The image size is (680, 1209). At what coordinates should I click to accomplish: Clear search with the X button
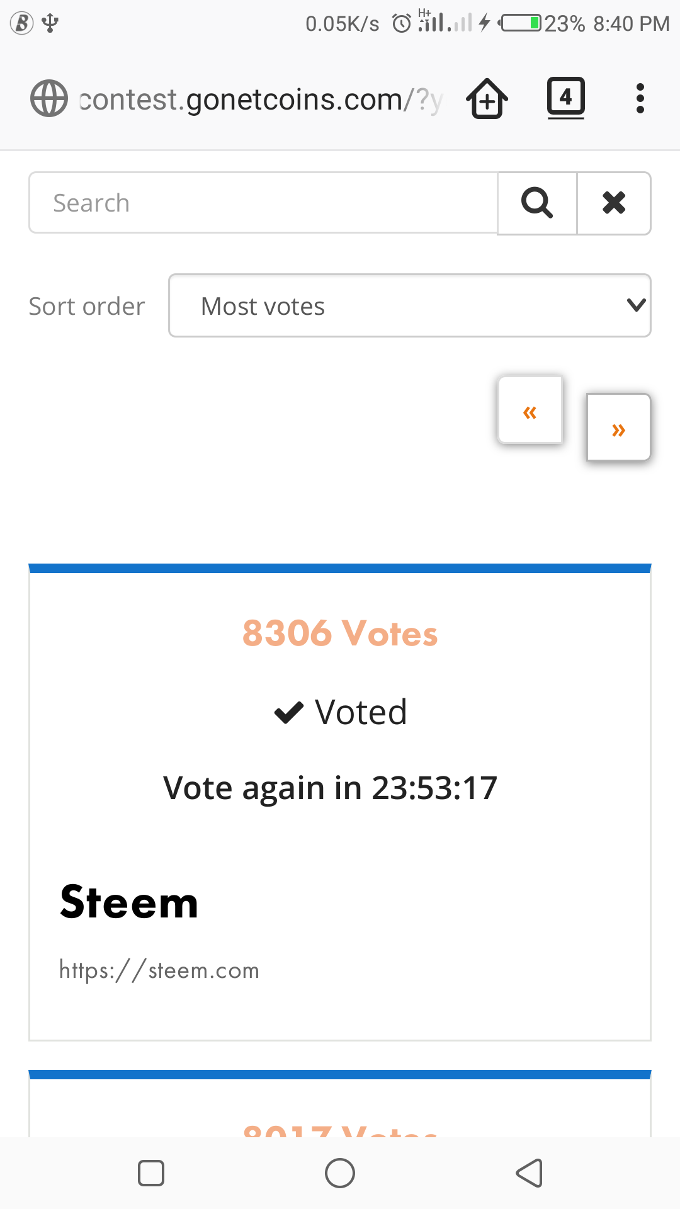[x=614, y=203]
